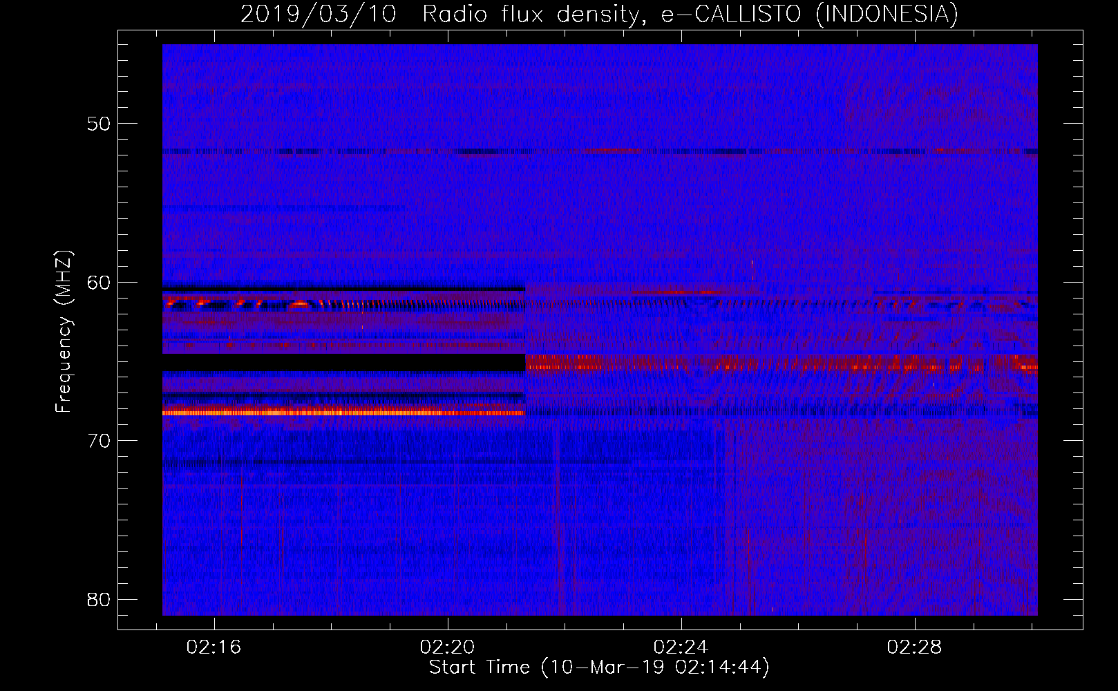Click the 02:28 time tick label
This screenshot has width=1118, height=691.
[x=915, y=647]
